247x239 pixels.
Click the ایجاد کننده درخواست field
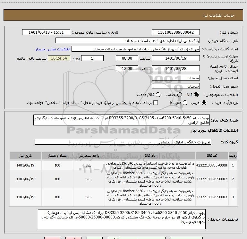(136, 49)
